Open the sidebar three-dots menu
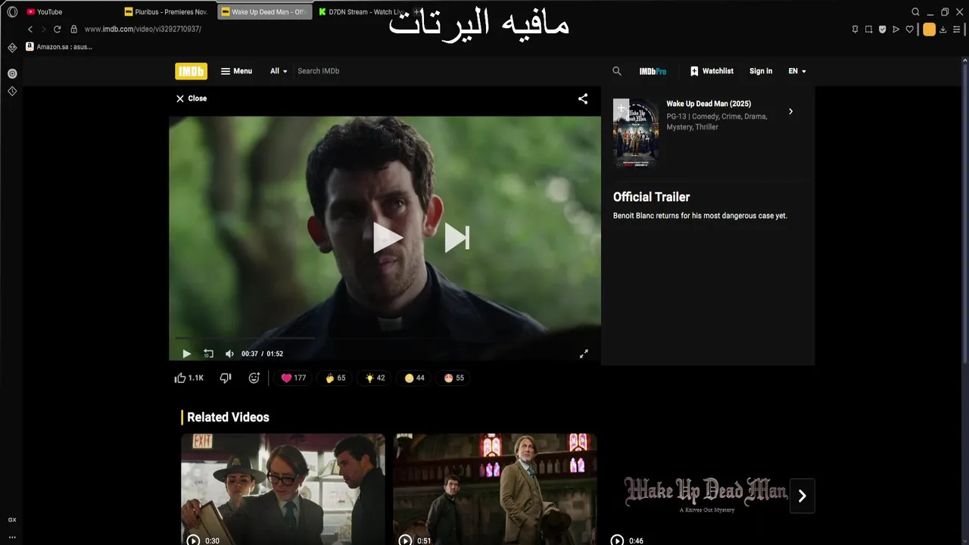969x545 pixels. point(12,537)
